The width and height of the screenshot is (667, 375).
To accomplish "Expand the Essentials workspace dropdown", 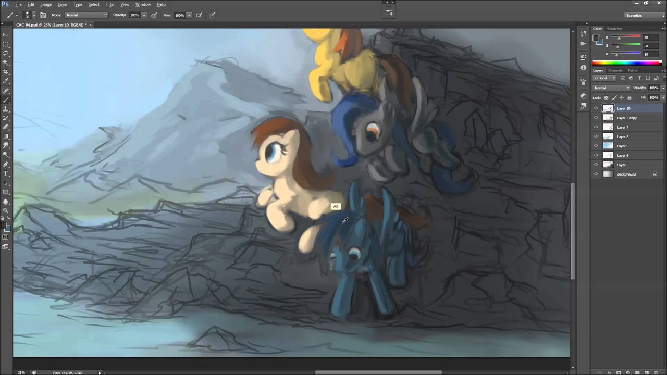I will click(645, 15).
